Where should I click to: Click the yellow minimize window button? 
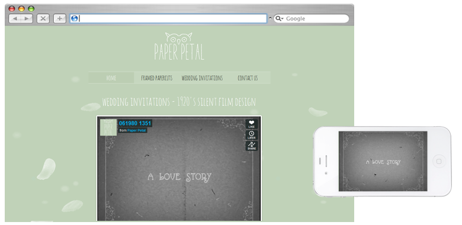pos(21,8)
